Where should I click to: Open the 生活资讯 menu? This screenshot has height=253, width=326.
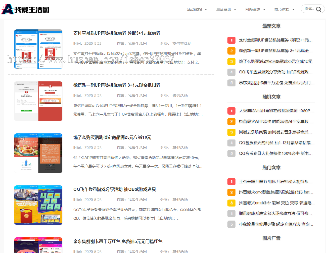coord(223,9)
